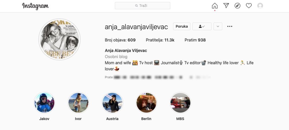Open direct messages paper plane icon
This screenshot has width=289, height=130.
[226, 6]
